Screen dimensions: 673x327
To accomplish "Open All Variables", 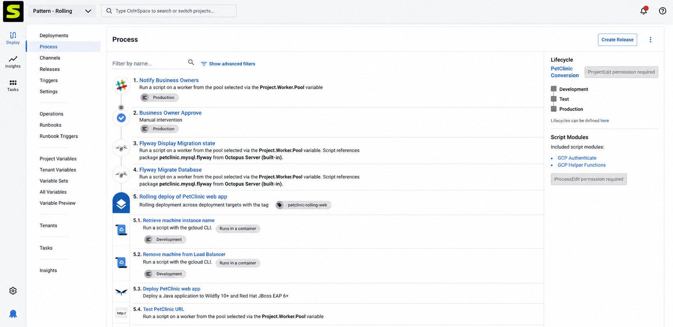I will pos(53,192).
